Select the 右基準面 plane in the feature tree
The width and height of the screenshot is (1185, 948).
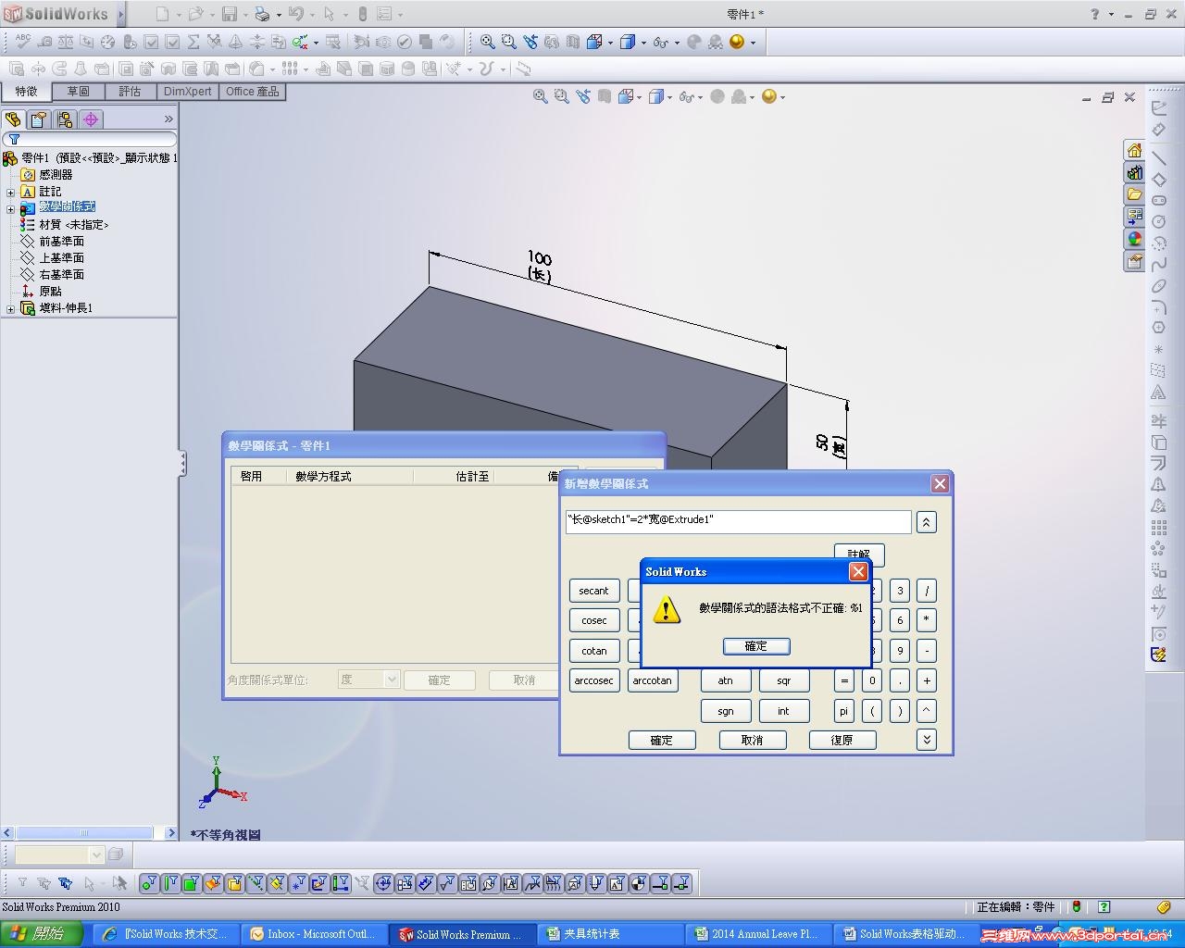click(x=61, y=275)
